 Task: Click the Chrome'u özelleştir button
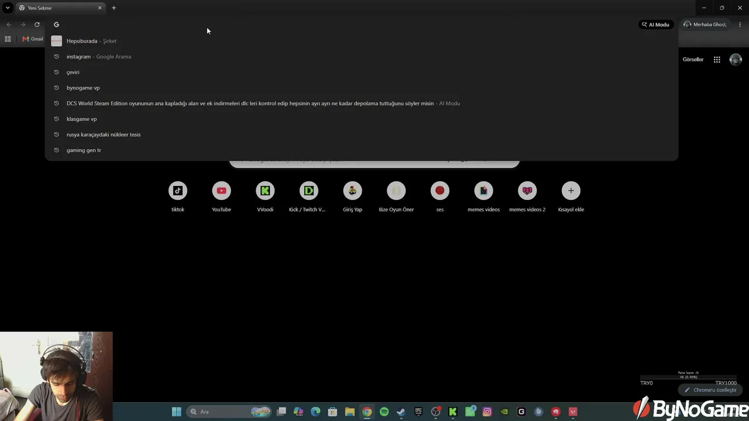click(710, 390)
